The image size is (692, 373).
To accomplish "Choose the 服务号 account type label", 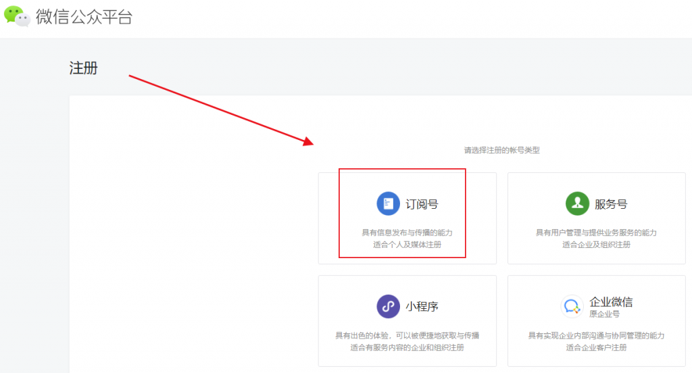I will point(611,204).
